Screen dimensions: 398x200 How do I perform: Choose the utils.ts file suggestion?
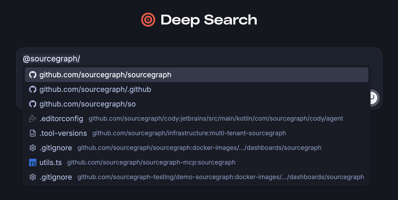197,162
